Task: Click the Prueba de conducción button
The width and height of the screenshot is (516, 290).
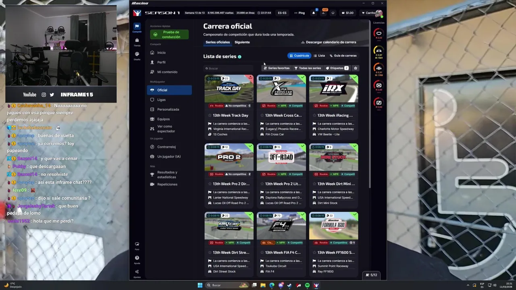Action: (x=169, y=35)
